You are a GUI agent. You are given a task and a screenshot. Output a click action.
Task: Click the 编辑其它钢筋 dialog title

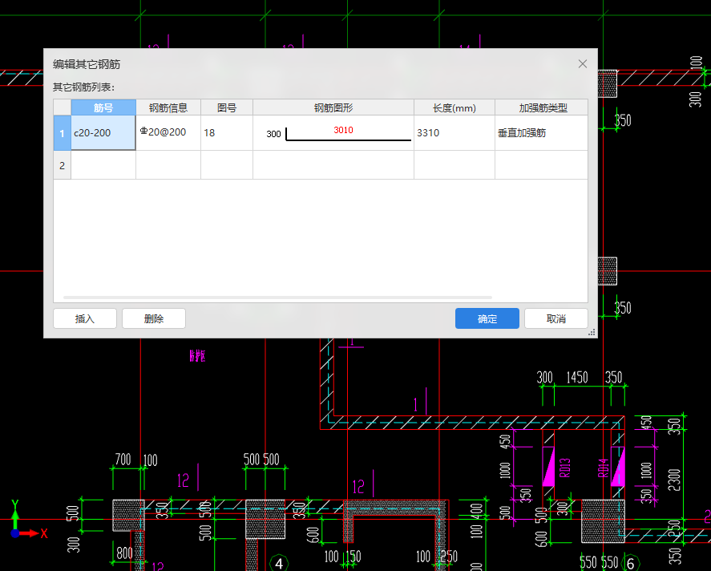(87, 64)
